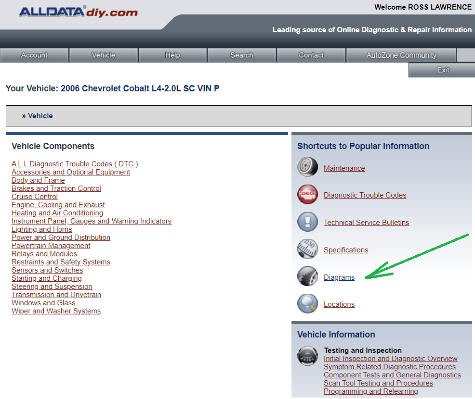Open Heating and Air Conditioning

[x=57, y=213]
